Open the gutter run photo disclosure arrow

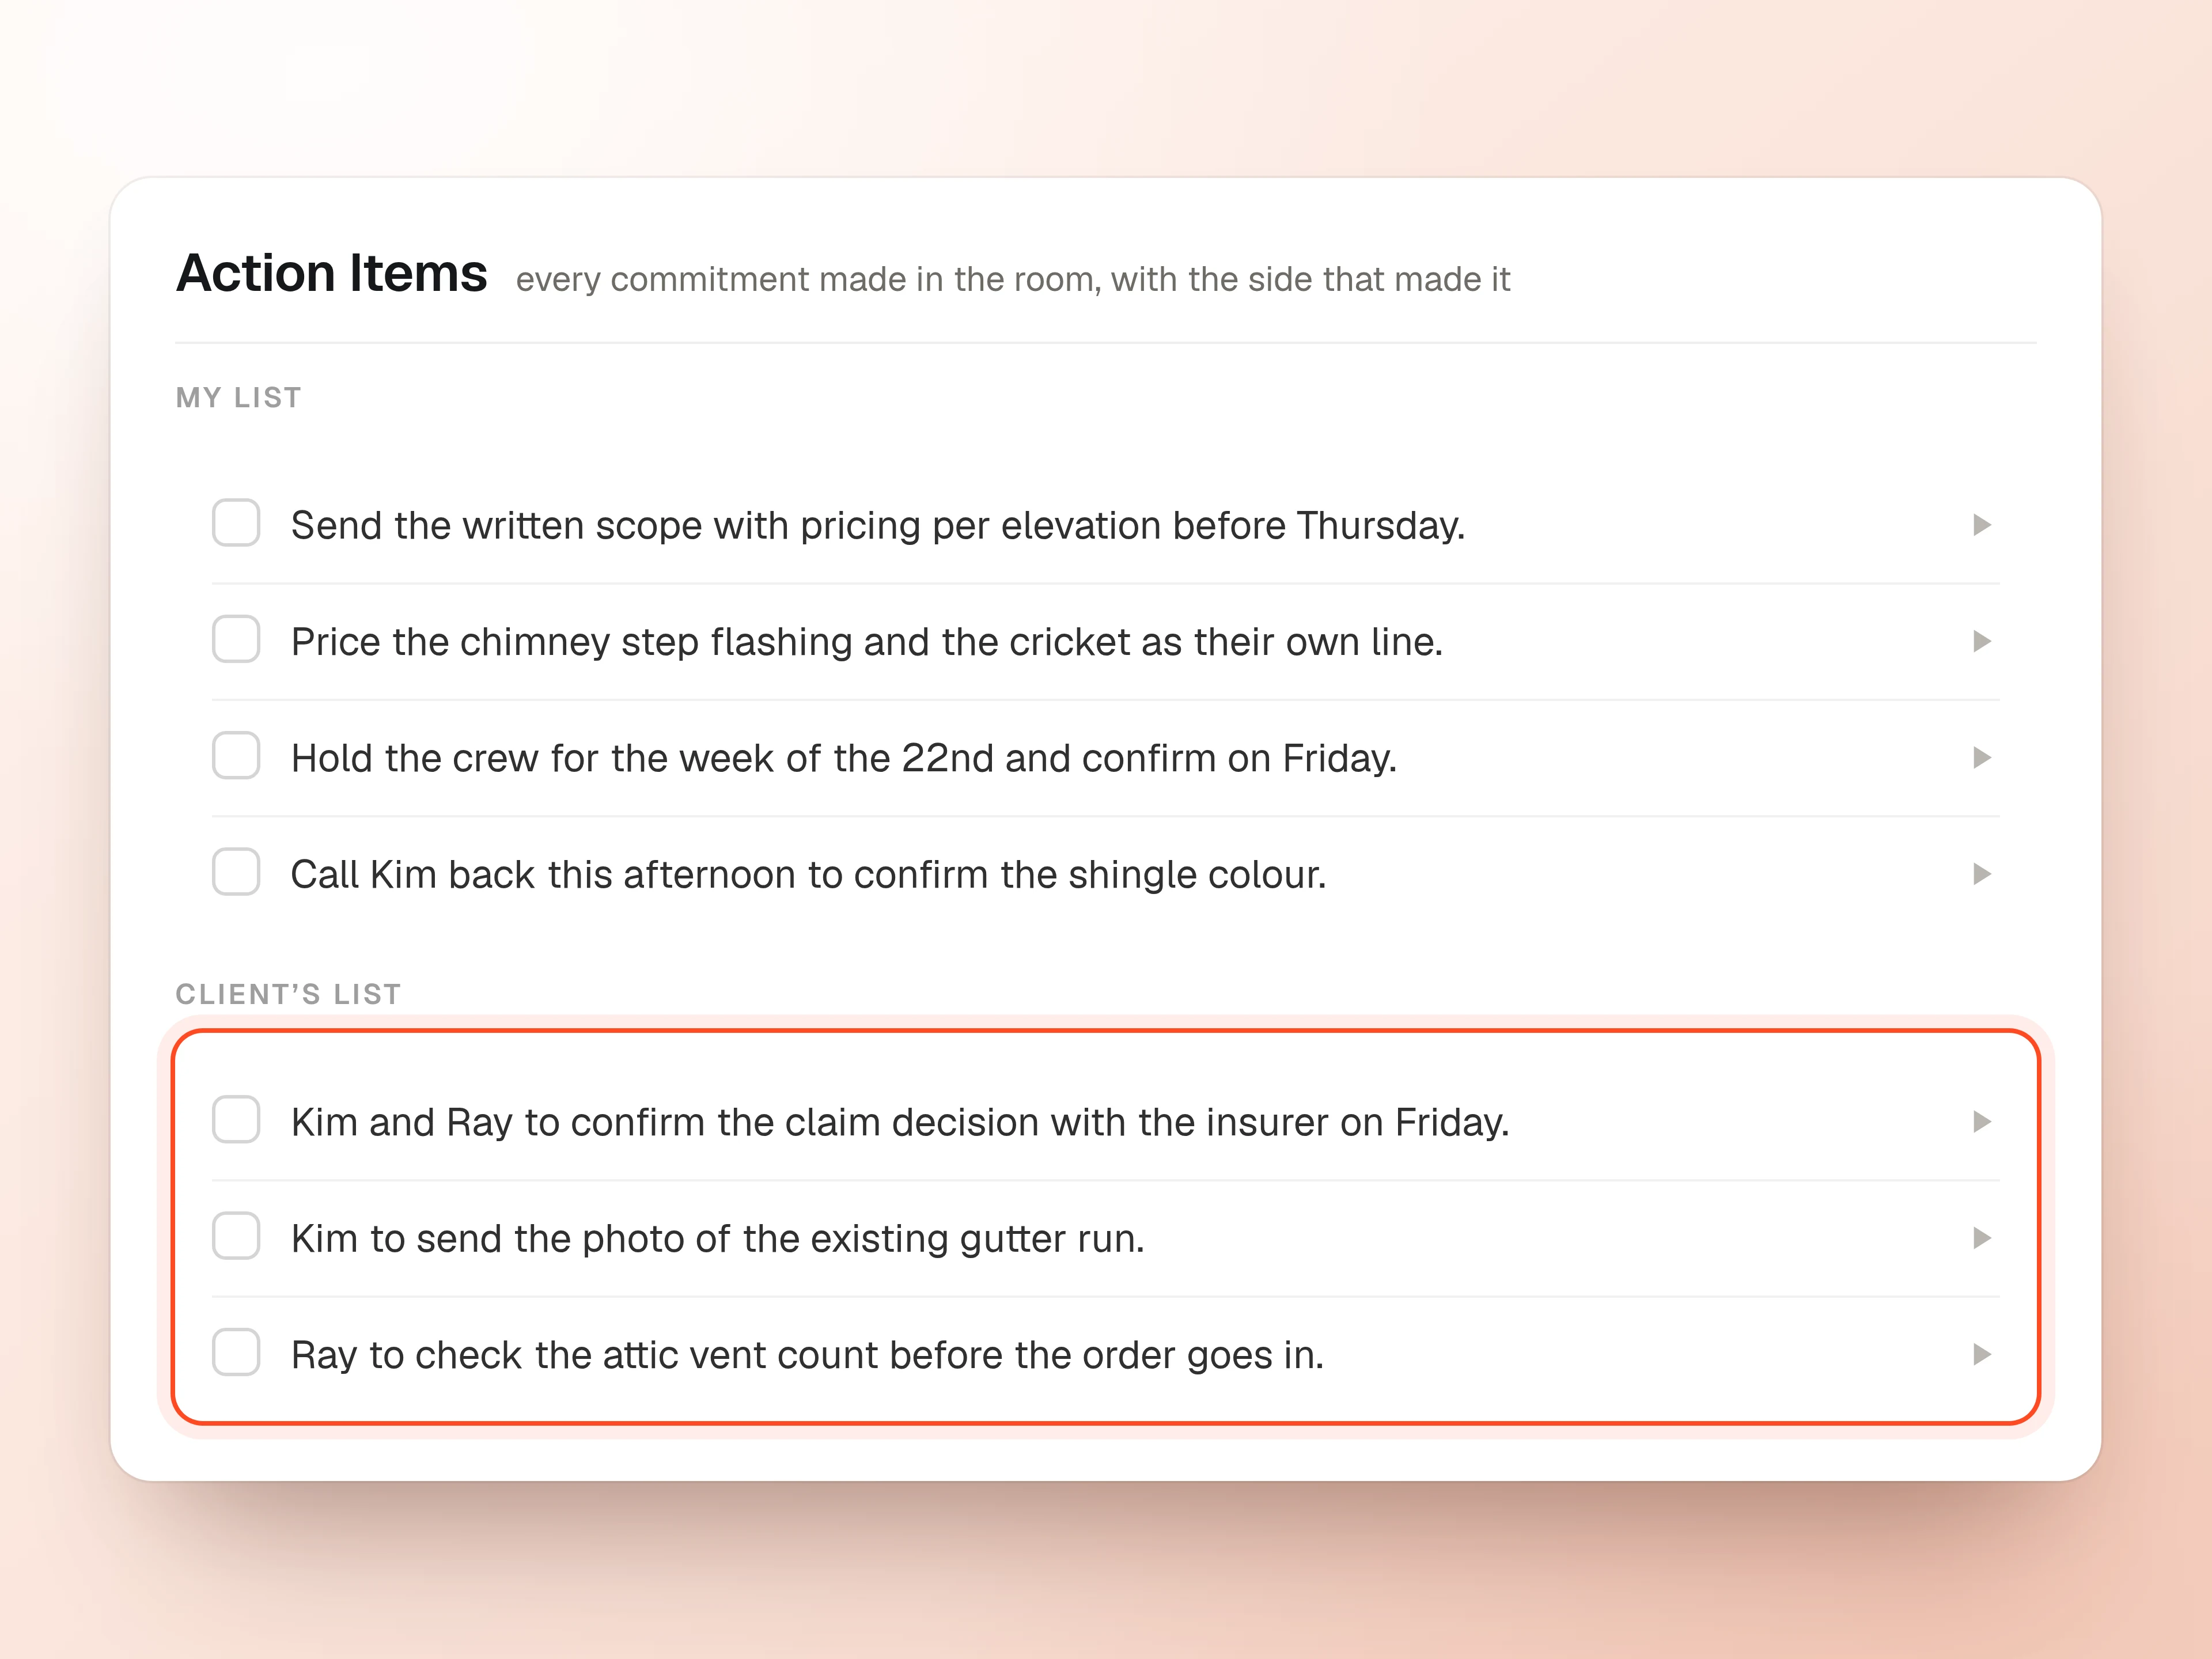(1982, 1238)
